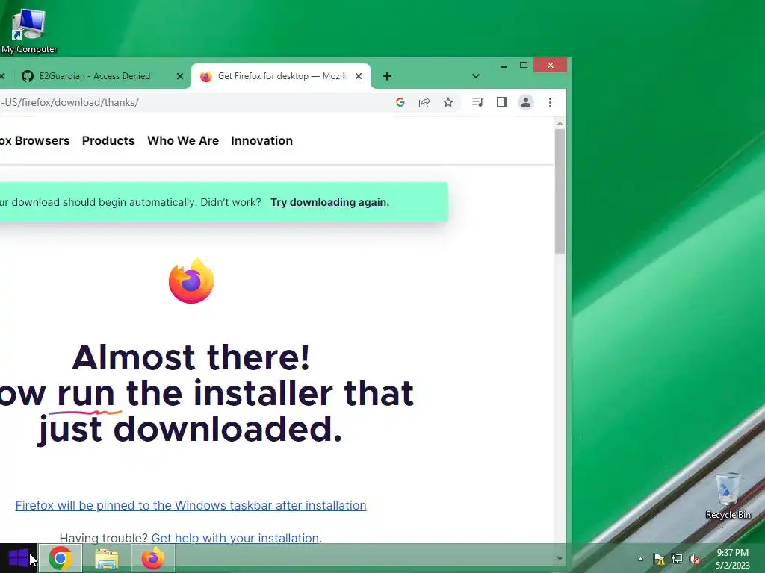Show hidden system tray icons
The image size is (765, 573).
(640, 559)
